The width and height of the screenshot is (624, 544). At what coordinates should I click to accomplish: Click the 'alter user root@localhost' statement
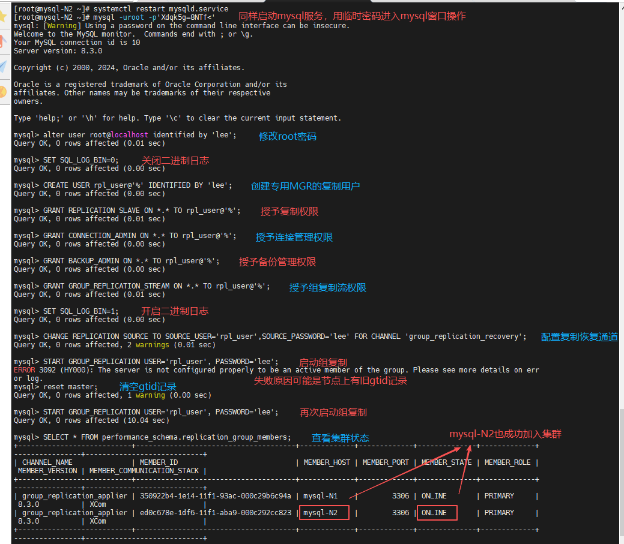coord(140,135)
